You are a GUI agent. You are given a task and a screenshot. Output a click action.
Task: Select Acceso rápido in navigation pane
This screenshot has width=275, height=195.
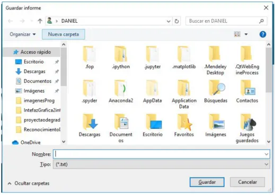point(32,52)
